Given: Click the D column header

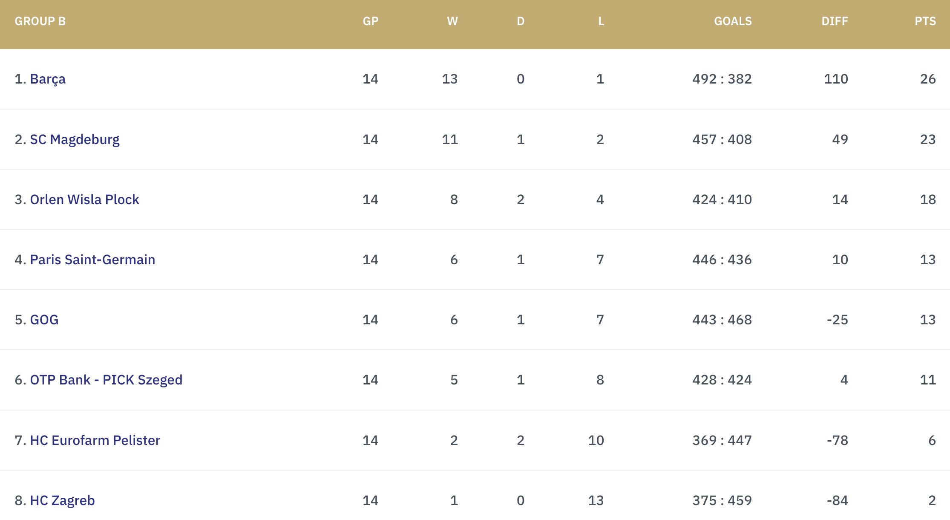Looking at the screenshot, I should pyautogui.click(x=521, y=21).
